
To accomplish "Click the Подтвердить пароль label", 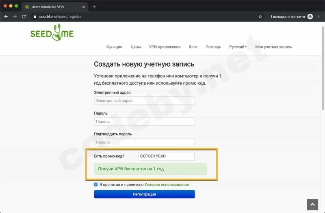I will pos(113,134).
